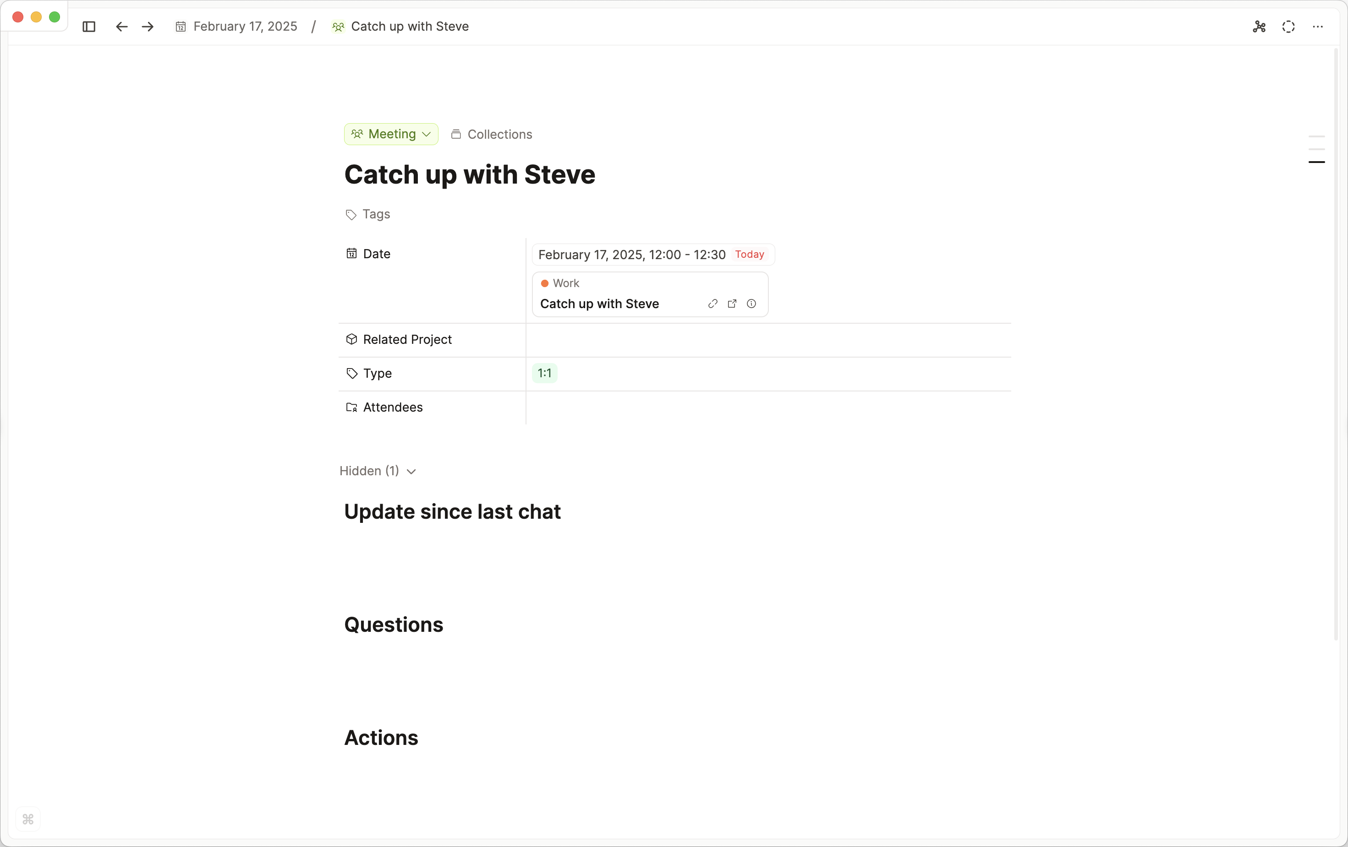Toggle the sidebar panel icon
Screen dimensions: 1348x847
[x=89, y=27]
